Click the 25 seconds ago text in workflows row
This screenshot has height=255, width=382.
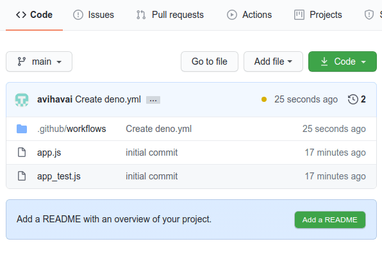(x=334, y=129)
